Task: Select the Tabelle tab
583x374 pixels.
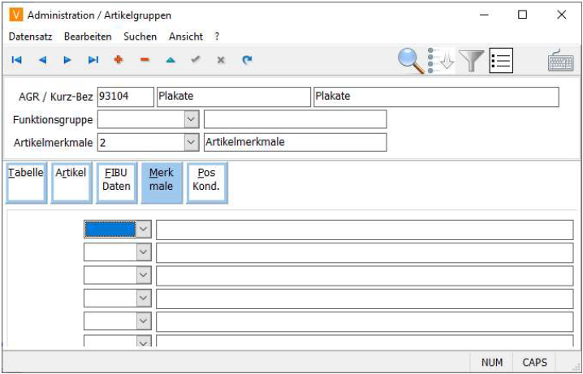Action: point(26,182)
